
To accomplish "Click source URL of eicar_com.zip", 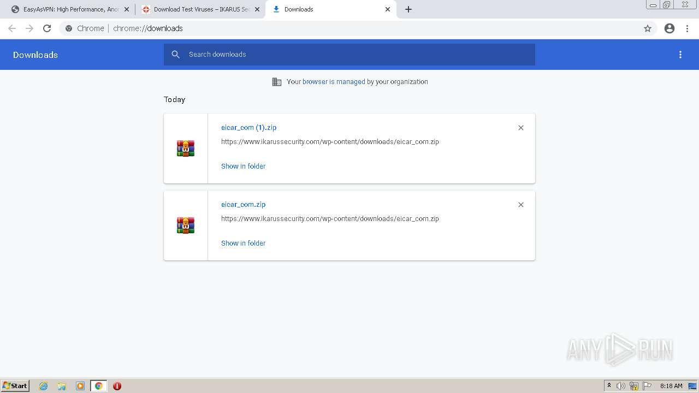I will point(330,219).
